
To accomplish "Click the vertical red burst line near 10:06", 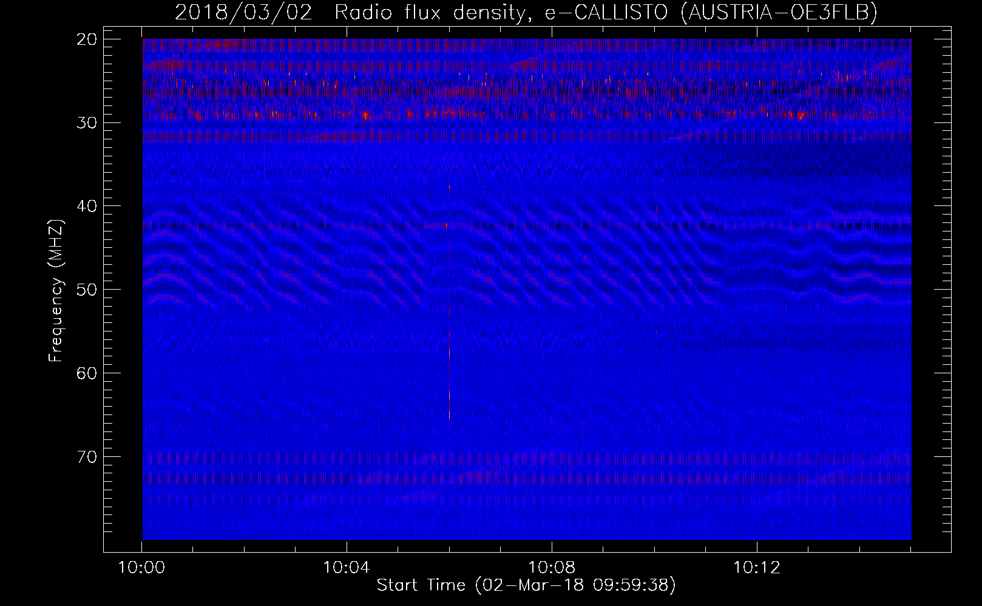I will click(x=449, y=300).
